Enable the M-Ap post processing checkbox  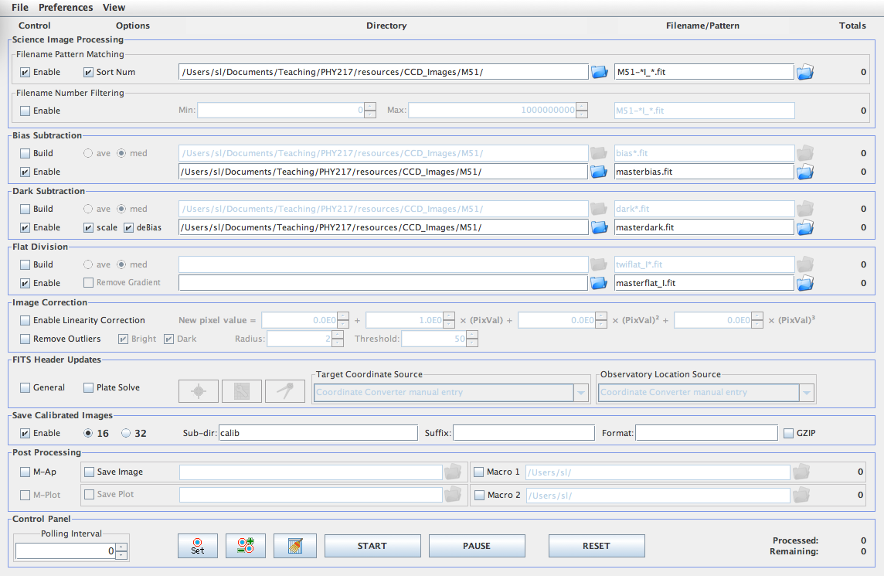coord(25,472)
